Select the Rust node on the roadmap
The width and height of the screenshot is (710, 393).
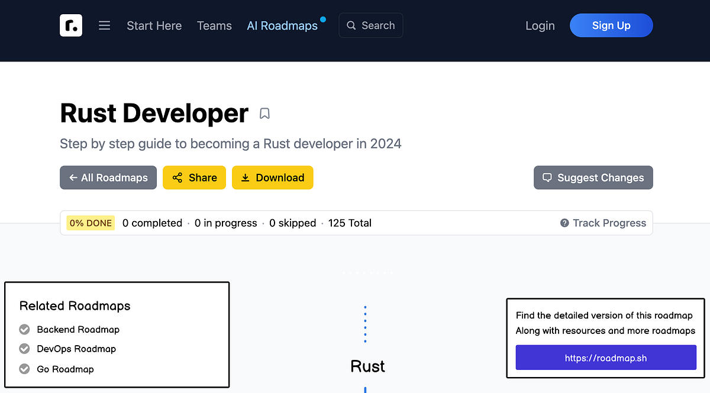tap(367, 366)
